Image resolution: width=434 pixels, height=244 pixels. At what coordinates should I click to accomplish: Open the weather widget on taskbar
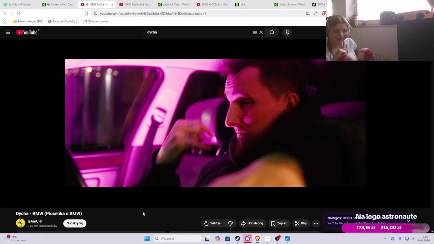tap(15, 239)
